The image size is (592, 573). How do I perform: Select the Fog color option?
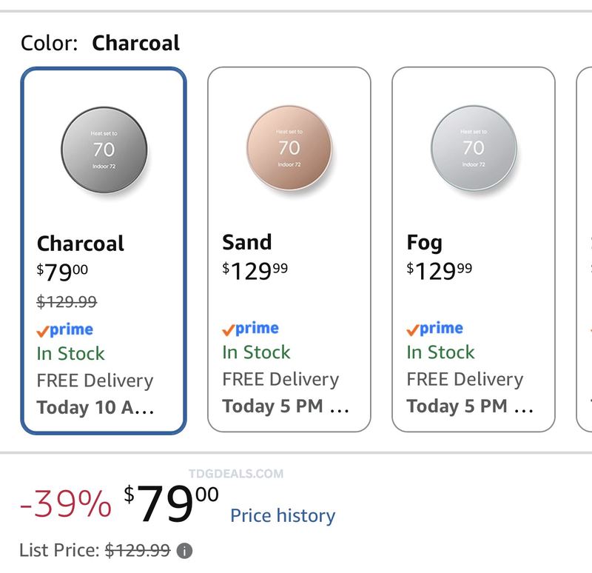coord(474,249)
